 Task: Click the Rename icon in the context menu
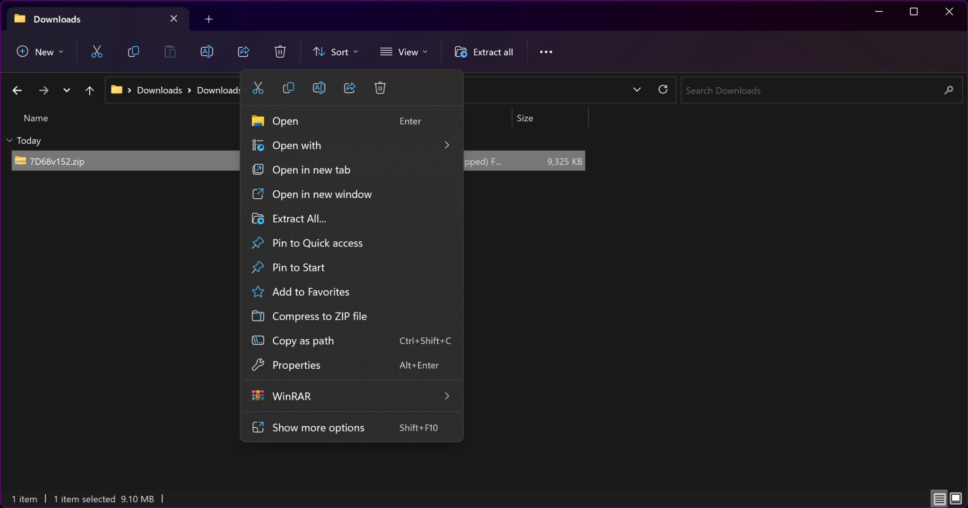[319, 88]
